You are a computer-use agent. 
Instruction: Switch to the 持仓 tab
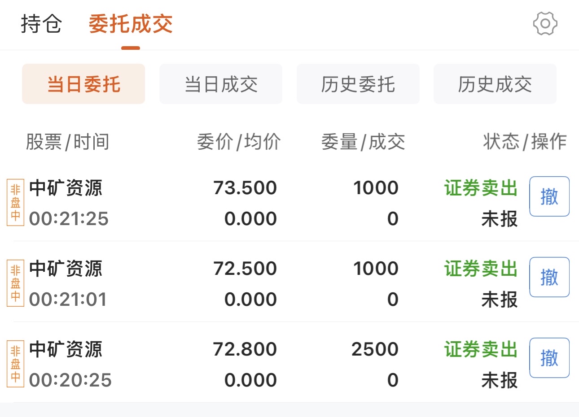point(41,24)
